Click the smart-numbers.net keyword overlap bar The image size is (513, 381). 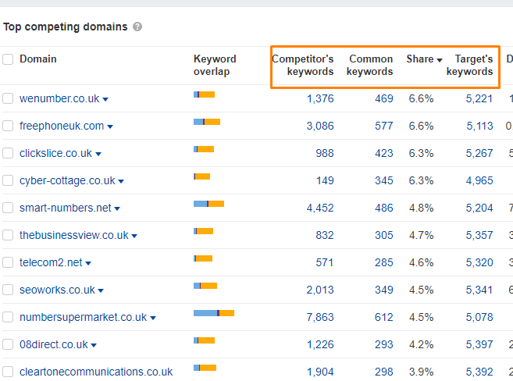[x=208, y=204]
